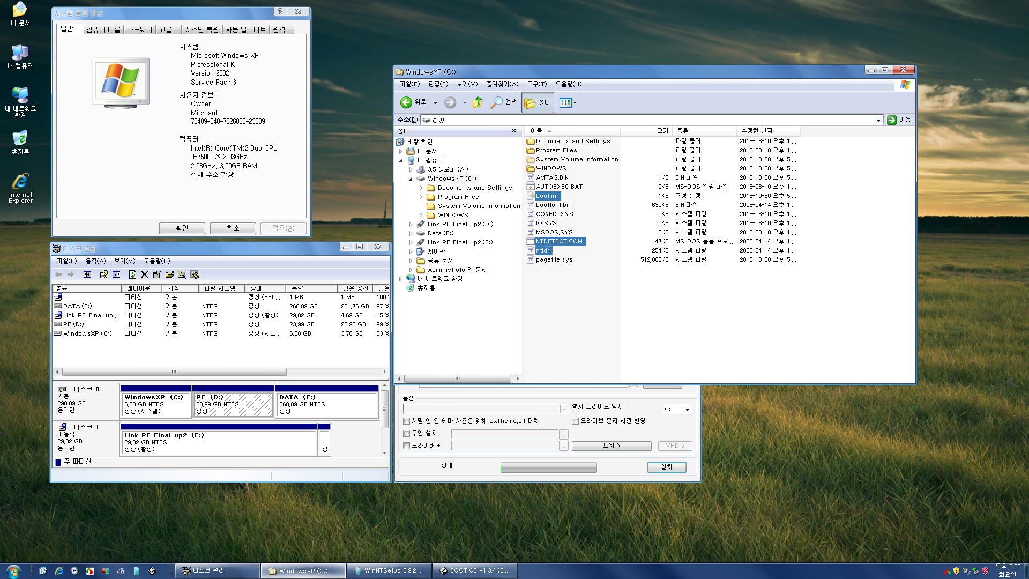Click 확인 button in System Properties

pos(182,228)
